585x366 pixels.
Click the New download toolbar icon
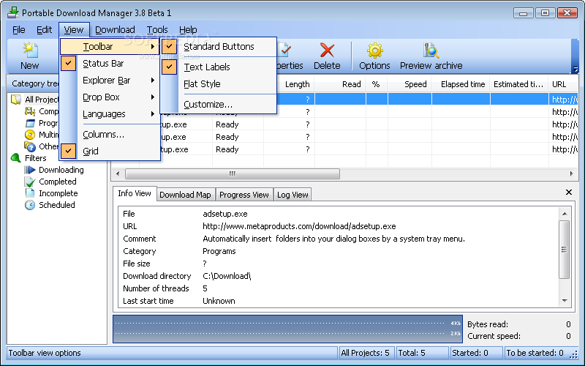click(30, 51)
